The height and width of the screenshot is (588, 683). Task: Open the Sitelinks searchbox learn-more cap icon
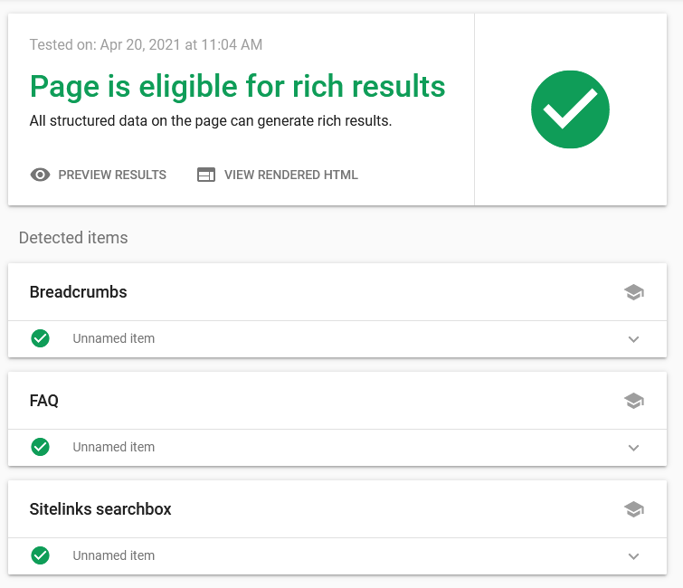[x=634, y=509]
